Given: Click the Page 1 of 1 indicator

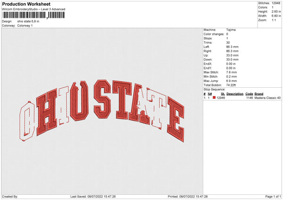Looking at the screenshot, I should point(273,197).
